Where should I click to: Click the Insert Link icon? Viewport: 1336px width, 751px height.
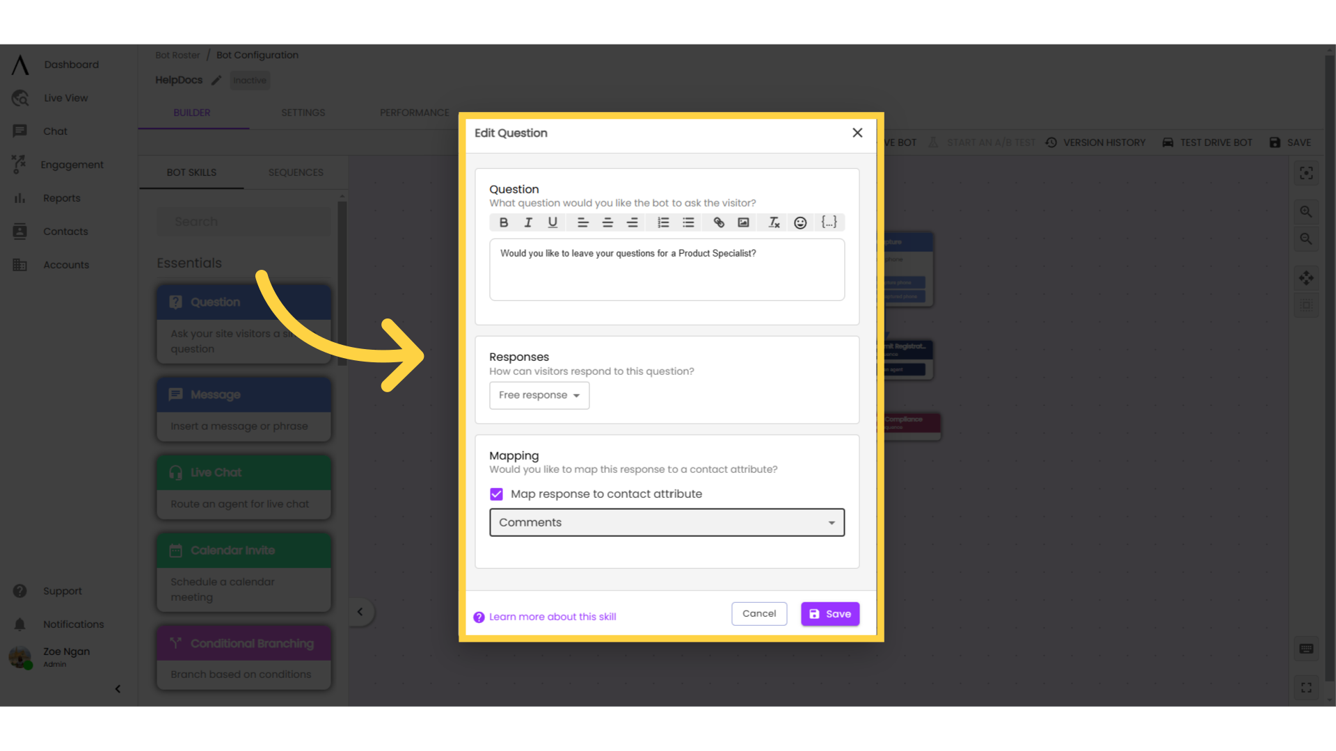point(719,222)
